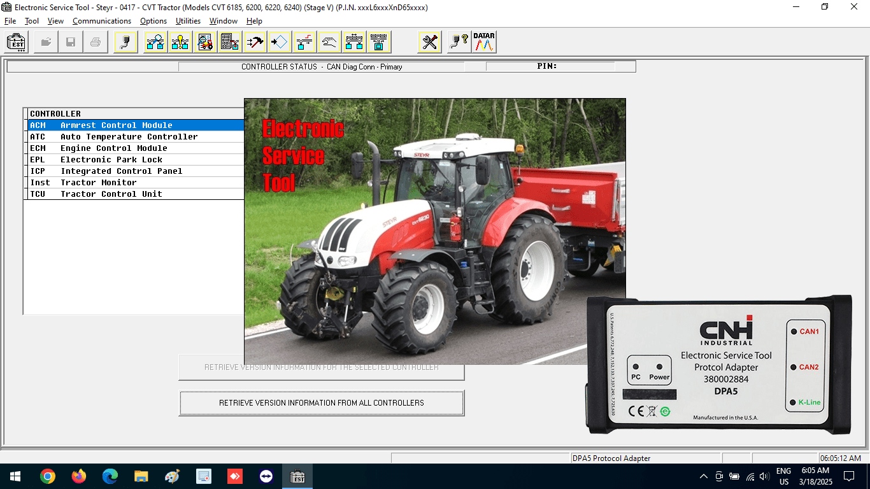Image resolution: width=870 pixels, height=489 pixels.
Task: Select EPL Electronic Park Lock row
Action: point(136,160)
